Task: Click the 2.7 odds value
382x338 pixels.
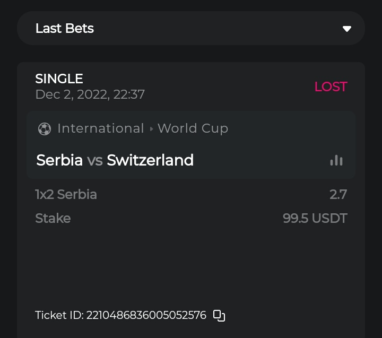Action: point(338,195)
